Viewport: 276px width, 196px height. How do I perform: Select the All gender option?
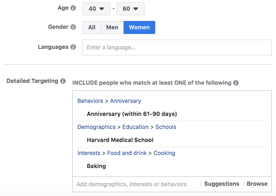[92, 27]
